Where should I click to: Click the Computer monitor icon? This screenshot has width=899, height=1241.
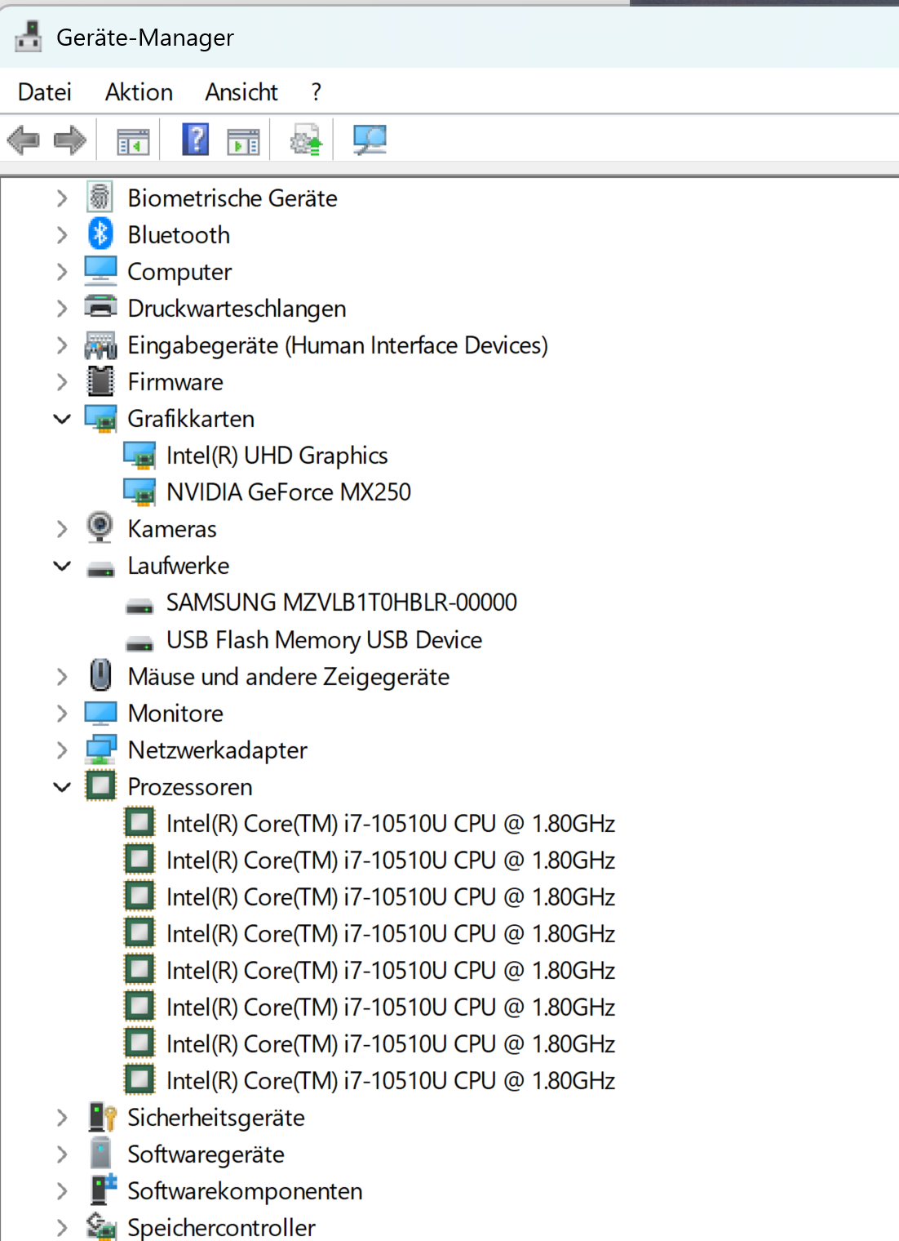click(x=100, y=270)
